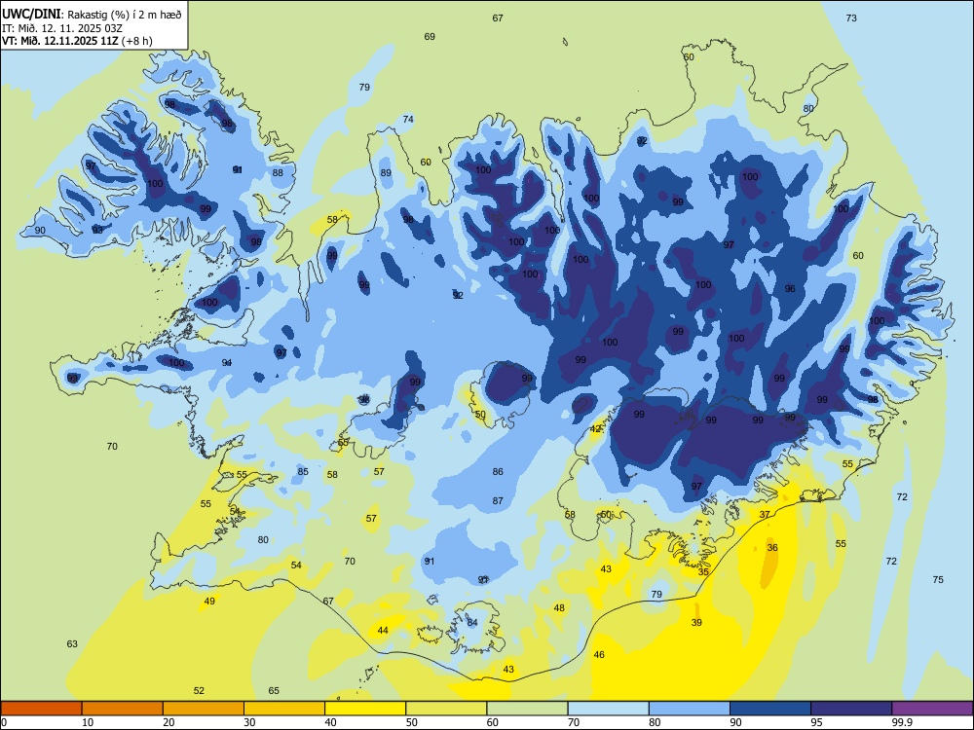Click the pale blue 70–80 legend swatch
This screenshot has height=730, width=974.
(x=608, y=709)
